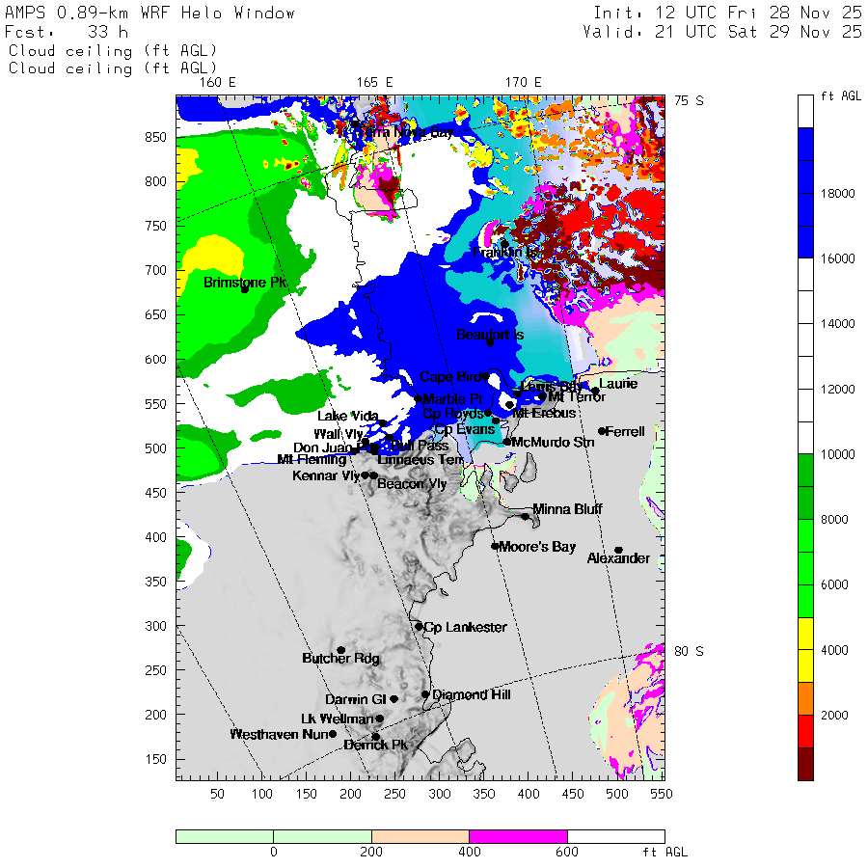The width and height of the screenshot is (868, 868).
Task: Click the Butcher Rdg marker dot
Action: [x=341, y=650]
